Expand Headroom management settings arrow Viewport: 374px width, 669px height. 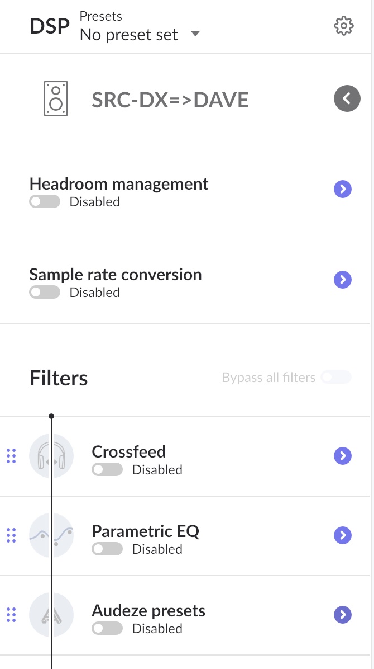click(342, 190)
